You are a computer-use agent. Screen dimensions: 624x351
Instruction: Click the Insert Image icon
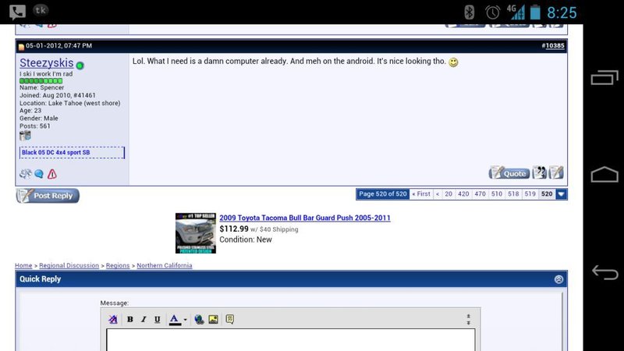click(213, 319)
